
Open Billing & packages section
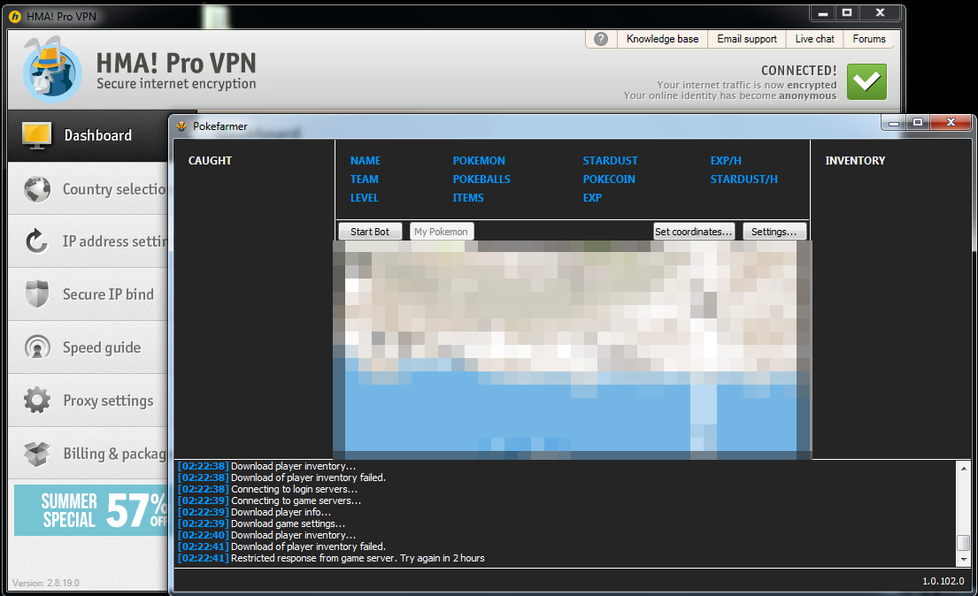[x=89, y=454]
